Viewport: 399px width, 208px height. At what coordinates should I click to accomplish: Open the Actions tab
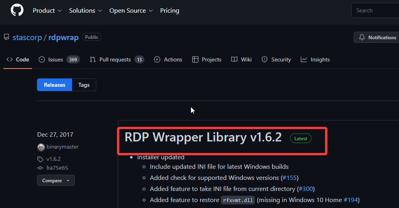(x=168, y=59)
